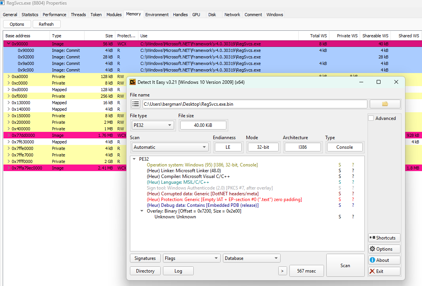Screen dimensions: 422x286
Task: Sort by Base address column header
Action: point(27,36)
